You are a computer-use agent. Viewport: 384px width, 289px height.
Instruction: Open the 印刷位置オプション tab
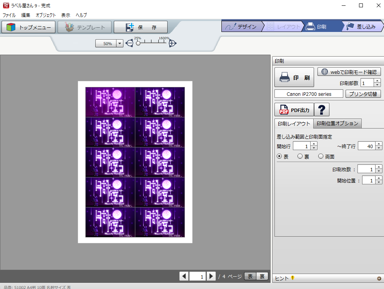[337, 123]
